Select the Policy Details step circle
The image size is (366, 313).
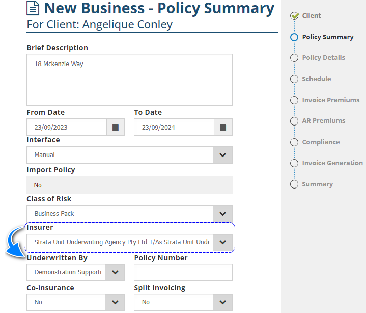(x=294, y=58)
